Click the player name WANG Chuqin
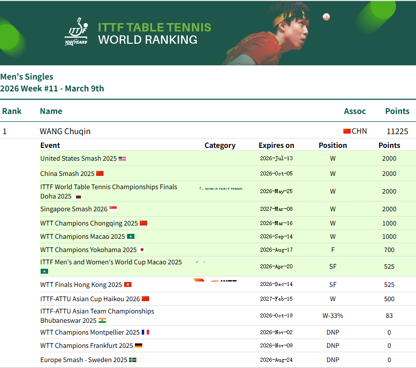 click(x=65, y=131)
